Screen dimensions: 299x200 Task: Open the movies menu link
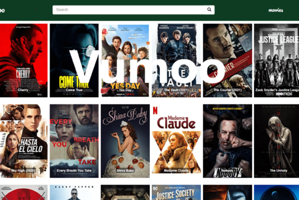click(x=276, y=10)
